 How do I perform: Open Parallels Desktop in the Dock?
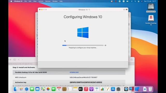click(x=132, y=89)
